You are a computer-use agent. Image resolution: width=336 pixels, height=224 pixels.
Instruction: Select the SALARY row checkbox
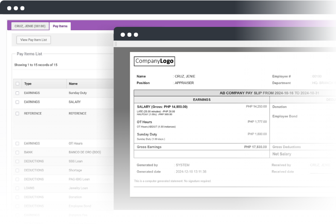pos(17,102)
